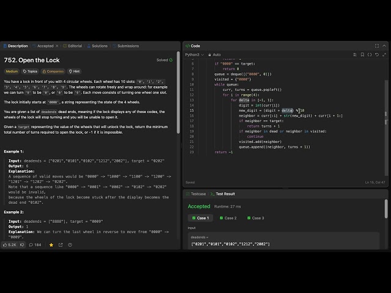Open the editor fullscreen expand icon

pos(384,54)
